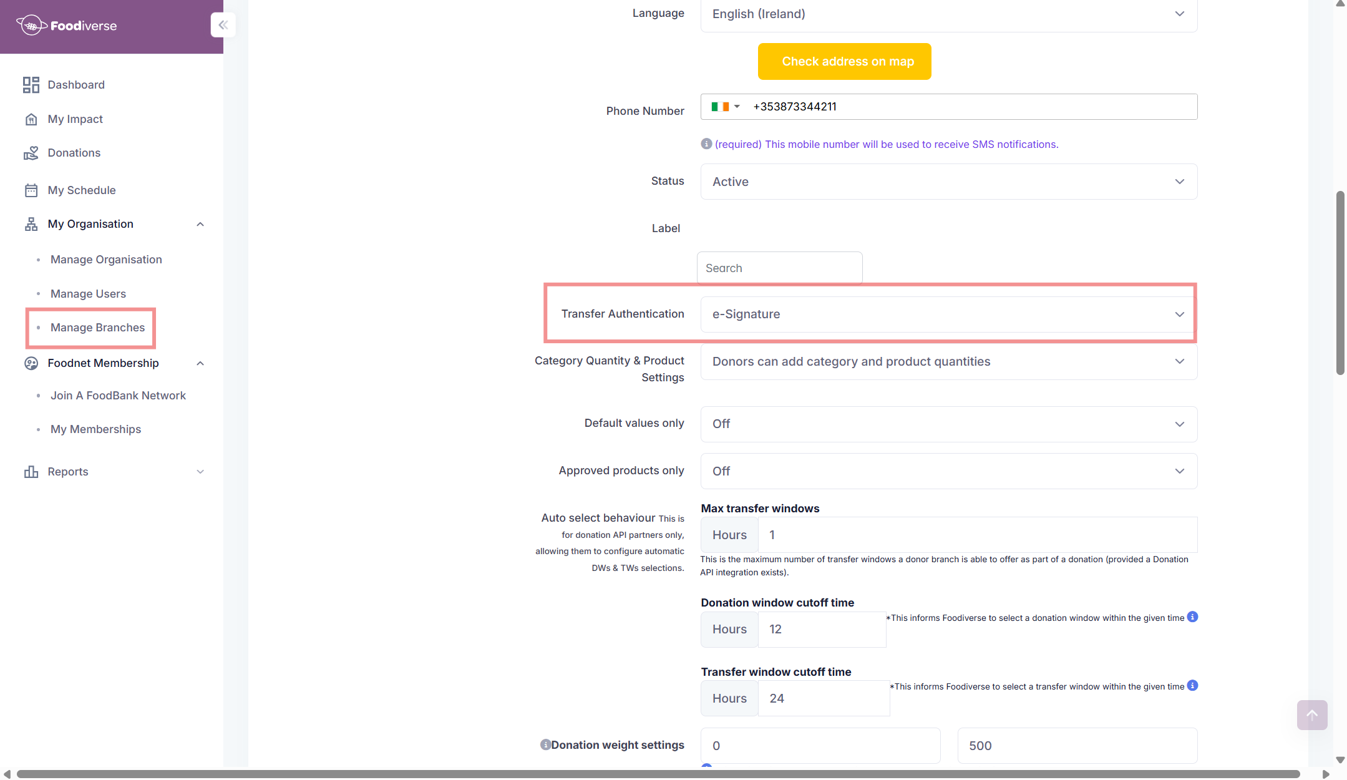The image size is (1347, 780).
Task: Click the Reports bar chart icon
Action: 31,472
